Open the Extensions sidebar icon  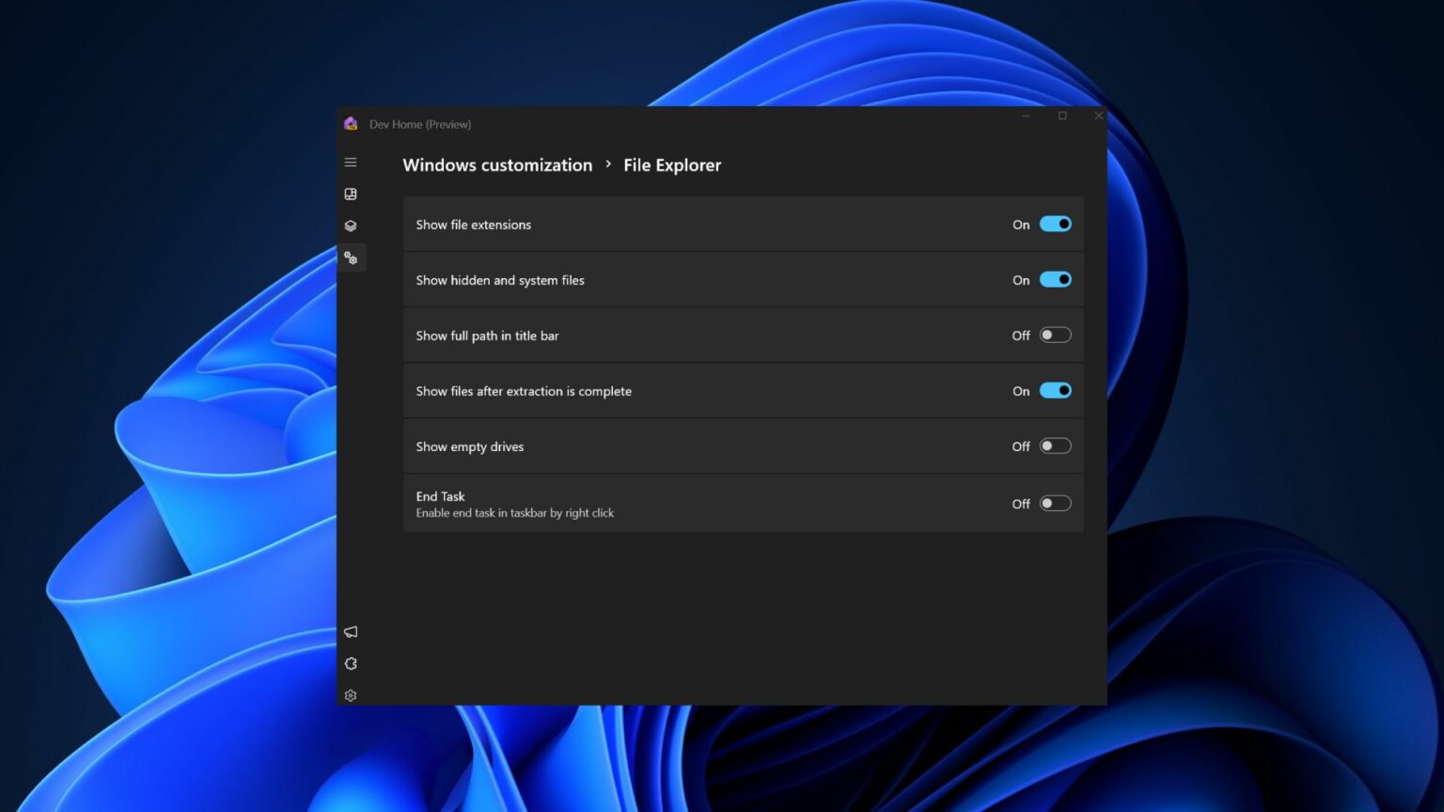[351, 664]
